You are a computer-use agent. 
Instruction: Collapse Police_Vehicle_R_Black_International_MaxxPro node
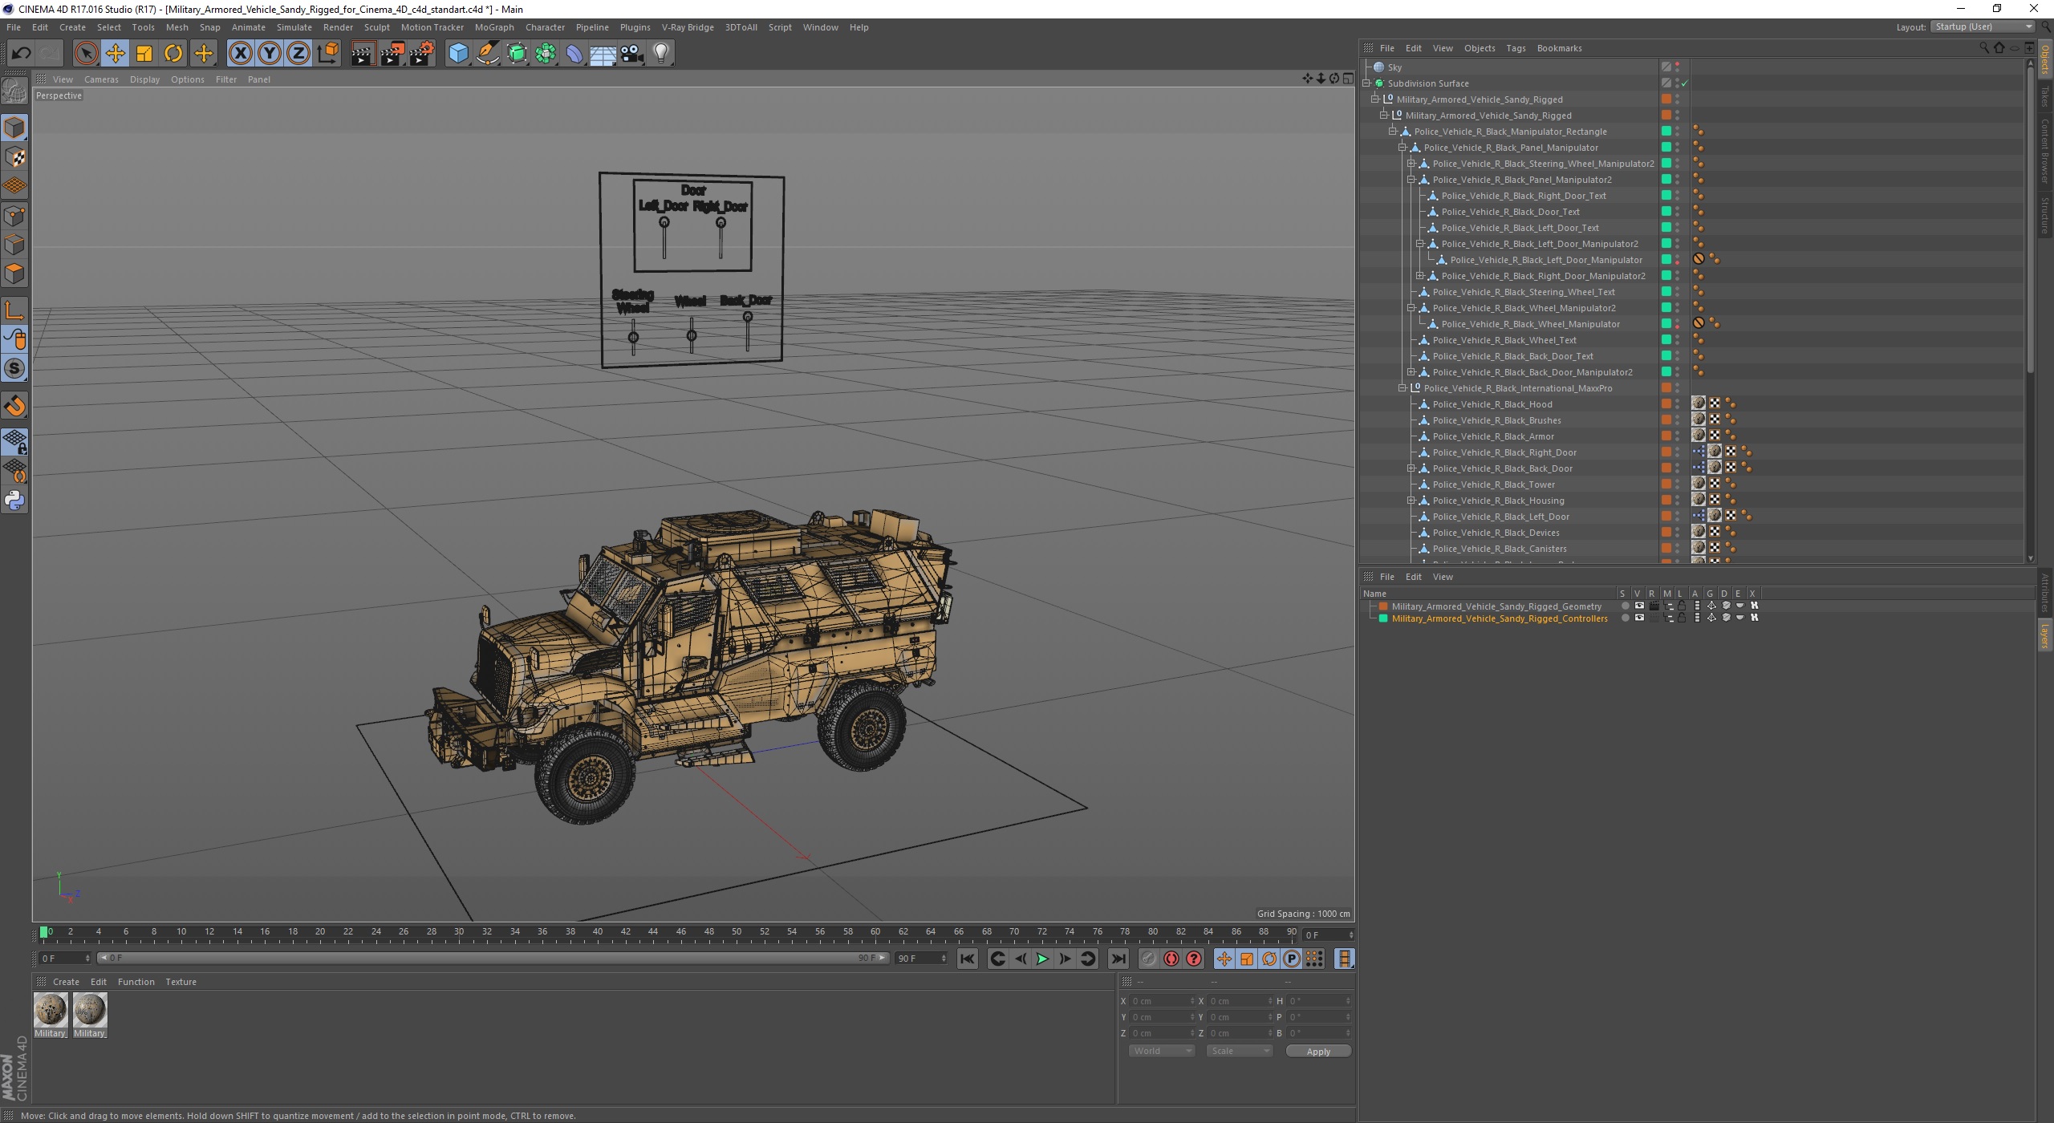tap(1402, 387)
